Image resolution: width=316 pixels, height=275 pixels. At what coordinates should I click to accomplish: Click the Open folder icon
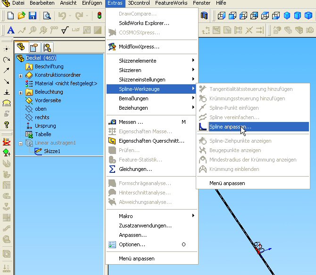(x=21, y=16)
